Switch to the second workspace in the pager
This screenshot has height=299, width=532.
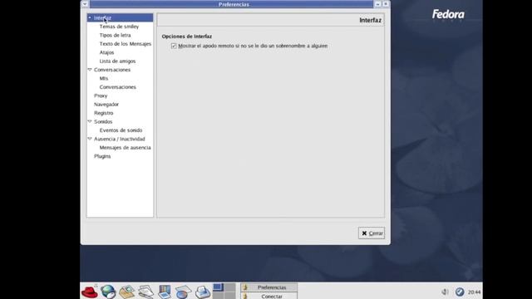pos(229,287)
